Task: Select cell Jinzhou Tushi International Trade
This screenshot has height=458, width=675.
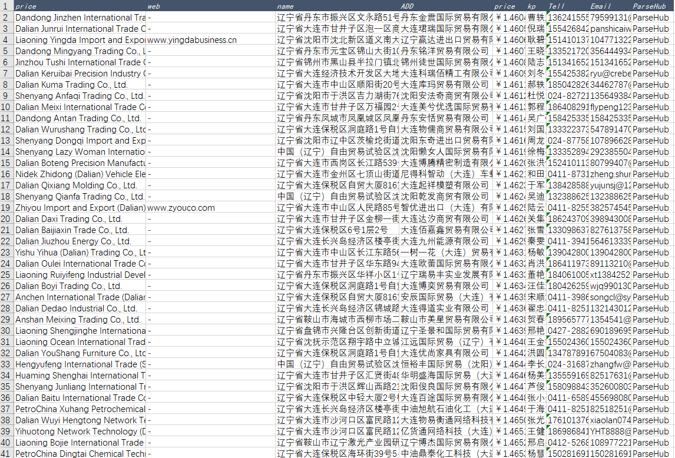Action: [x=80, y=62]
